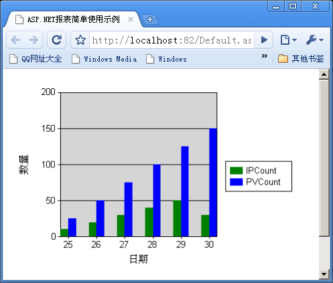Viewport: 333px width, 283px height.
Task: Click the blue PVCount bar for day 25
Action: coord(72,227)
